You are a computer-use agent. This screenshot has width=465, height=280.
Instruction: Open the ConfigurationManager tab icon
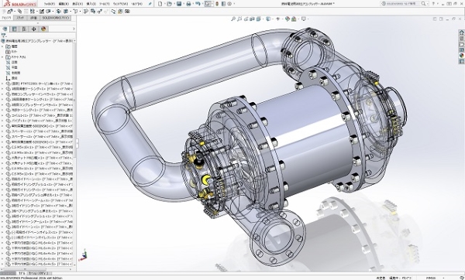point(24,29)
